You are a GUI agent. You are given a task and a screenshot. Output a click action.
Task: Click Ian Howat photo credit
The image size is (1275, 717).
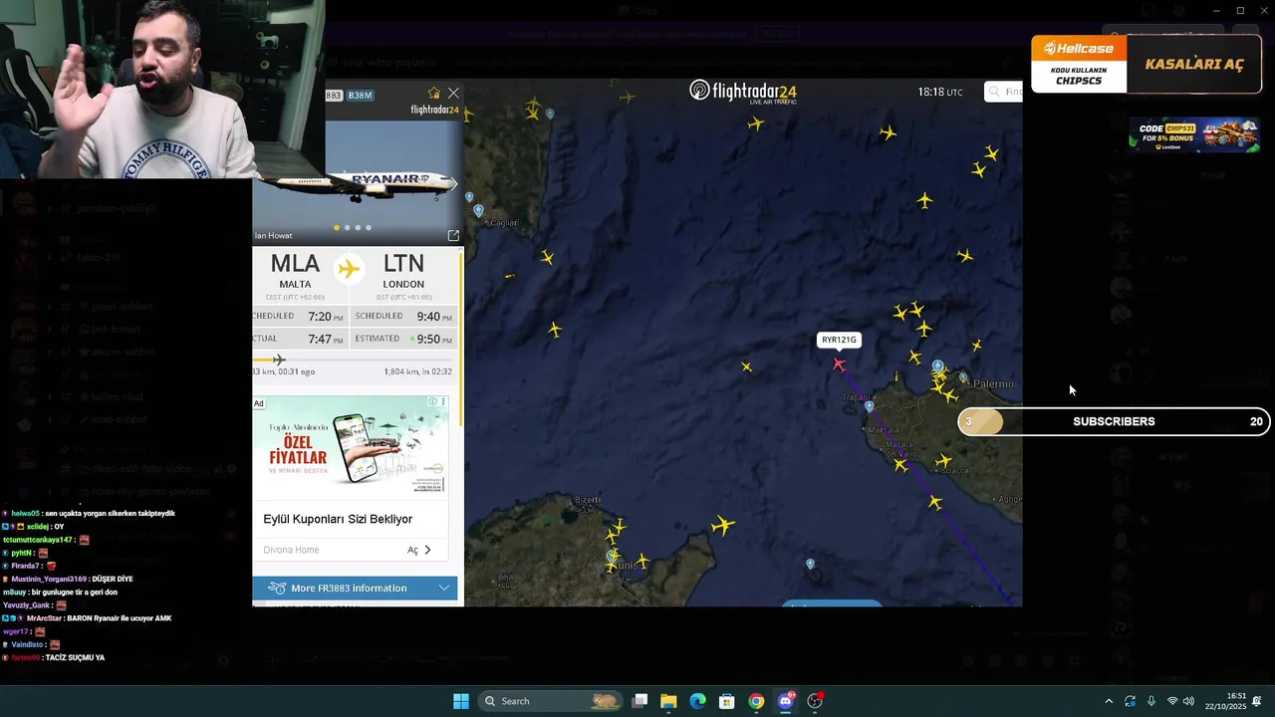274,236
